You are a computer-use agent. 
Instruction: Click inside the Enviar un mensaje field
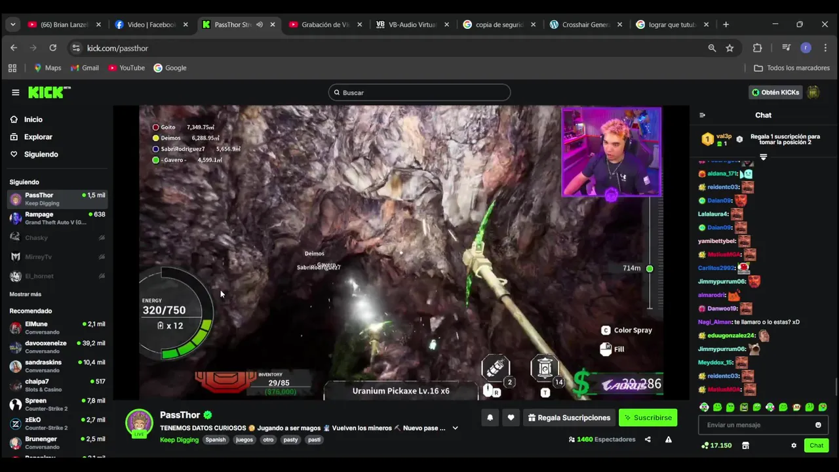pos(764,425)
